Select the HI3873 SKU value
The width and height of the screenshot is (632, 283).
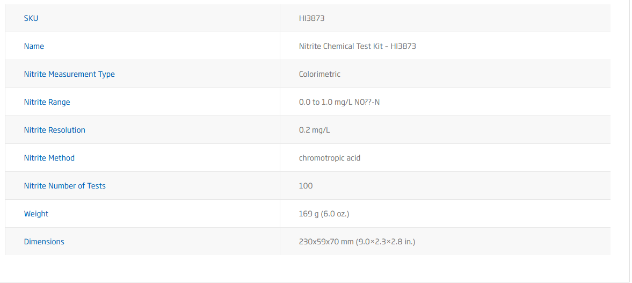pyautogui.click(x=311, y=18)
